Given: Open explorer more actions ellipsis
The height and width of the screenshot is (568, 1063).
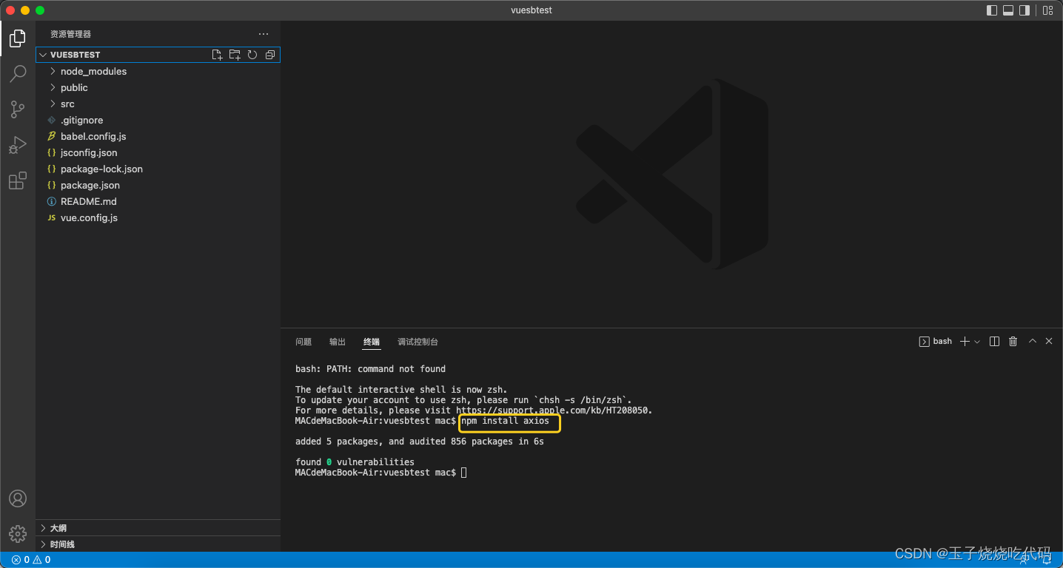Looking at the screenshot, I should coord(264,34).
